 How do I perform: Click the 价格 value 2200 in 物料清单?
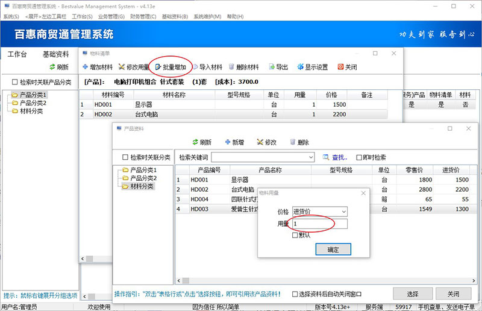tap(339, 114)
